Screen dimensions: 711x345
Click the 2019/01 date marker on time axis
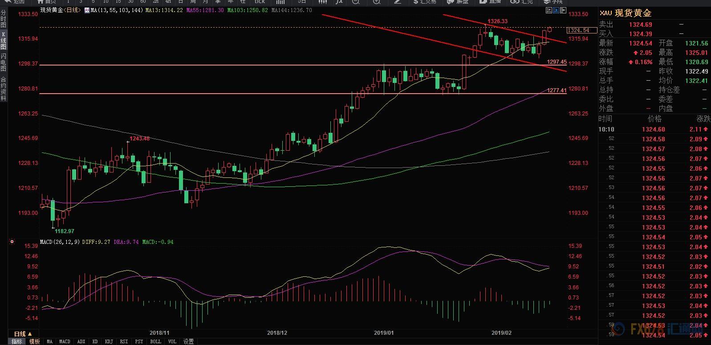click(x=384, y=333)
